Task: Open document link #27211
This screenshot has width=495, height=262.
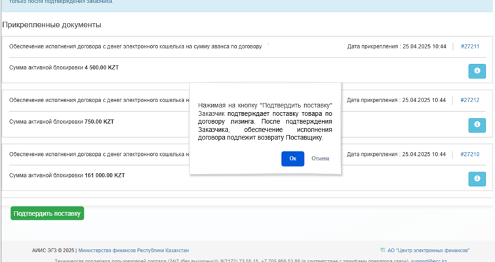Action: click(469, 47)
